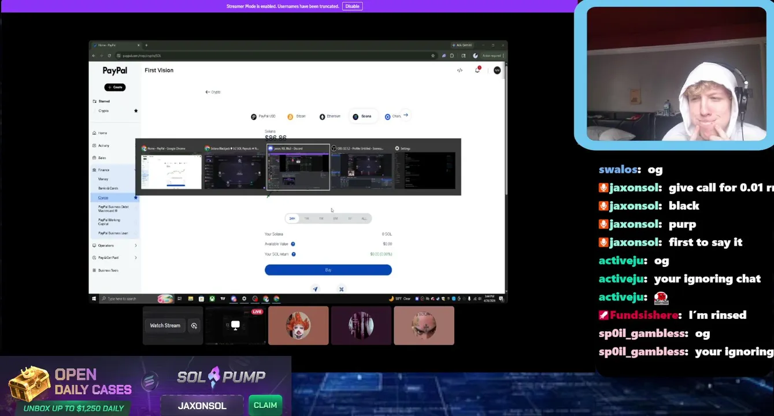Click the pop-out icon beside Watch Stream
This screenshot has width=774, height=416.
(194, 326)
